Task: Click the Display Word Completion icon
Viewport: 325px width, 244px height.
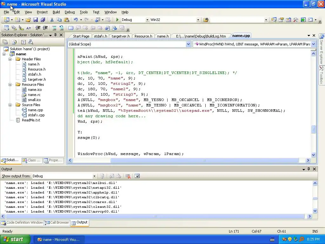Action: coord(28,28)
